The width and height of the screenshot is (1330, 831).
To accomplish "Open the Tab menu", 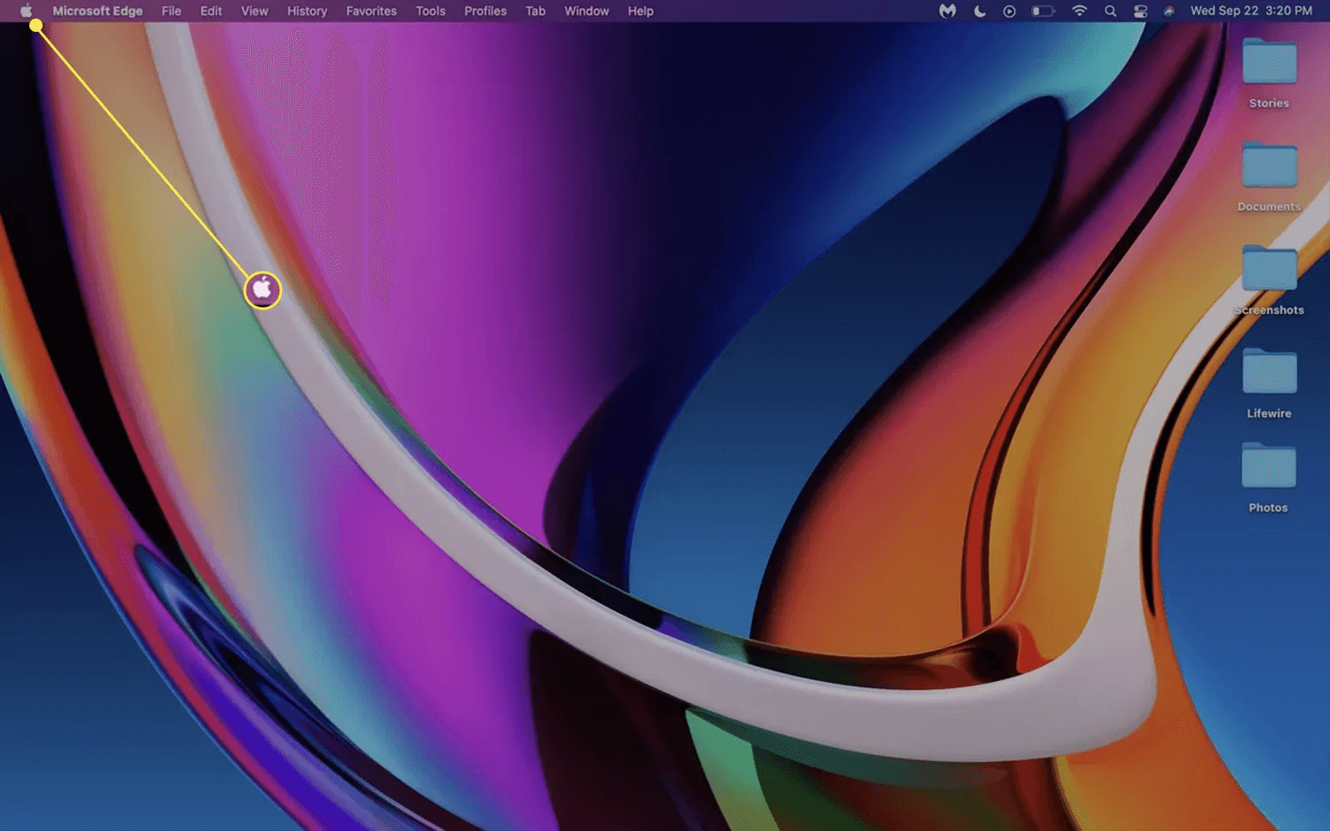I will point(536,11).
